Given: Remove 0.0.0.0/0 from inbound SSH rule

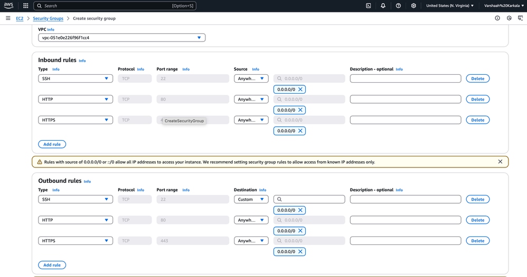Looking at the screenshot, I should [x=300, y=89].
